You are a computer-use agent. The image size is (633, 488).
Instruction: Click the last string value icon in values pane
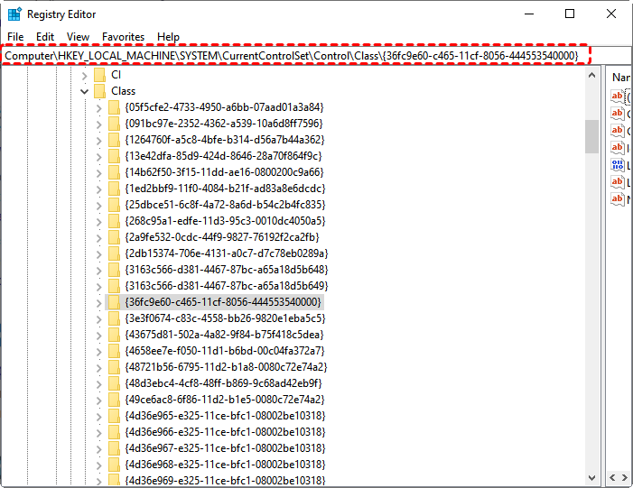coord(618,198)
